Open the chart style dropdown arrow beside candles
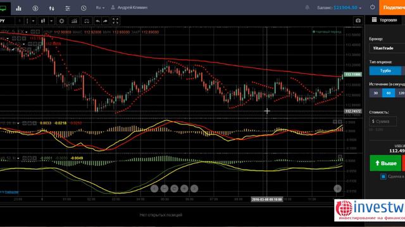Screen dimensions: 405x227 [51, 21]
